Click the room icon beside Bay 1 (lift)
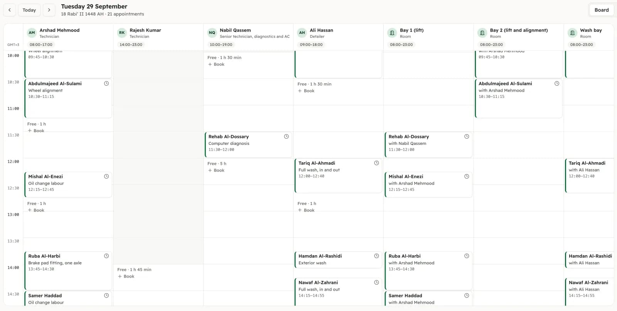617x311 pixels. point(392,33)
